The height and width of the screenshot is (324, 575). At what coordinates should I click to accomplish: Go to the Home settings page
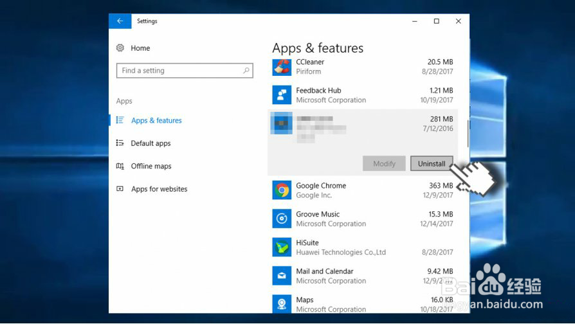click(x=140, y=48)
